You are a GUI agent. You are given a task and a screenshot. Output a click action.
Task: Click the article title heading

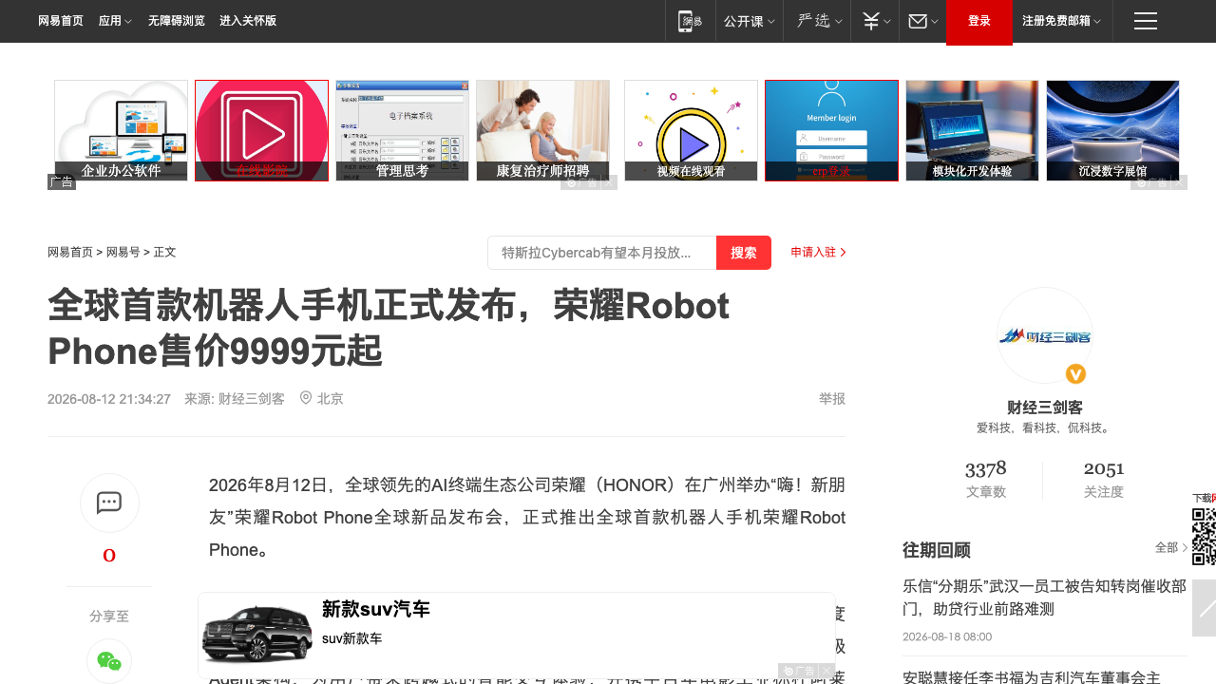pos(389,329)
